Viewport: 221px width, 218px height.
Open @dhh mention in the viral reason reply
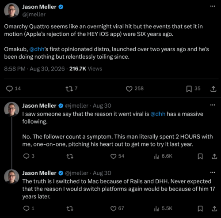coord(158,114)
